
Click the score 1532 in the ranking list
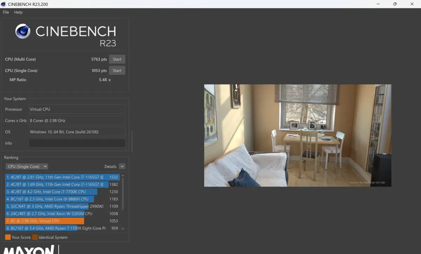point(114,177)
